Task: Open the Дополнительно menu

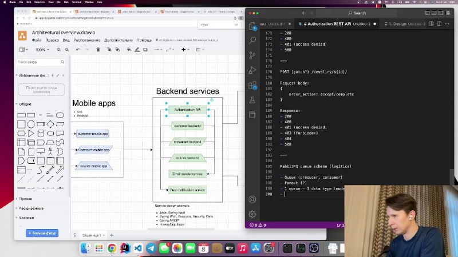Action: pyautogui.click(x=119, y=40)
